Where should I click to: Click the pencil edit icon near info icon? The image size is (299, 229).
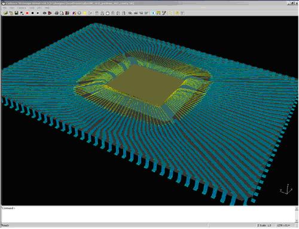coord(164,13)
